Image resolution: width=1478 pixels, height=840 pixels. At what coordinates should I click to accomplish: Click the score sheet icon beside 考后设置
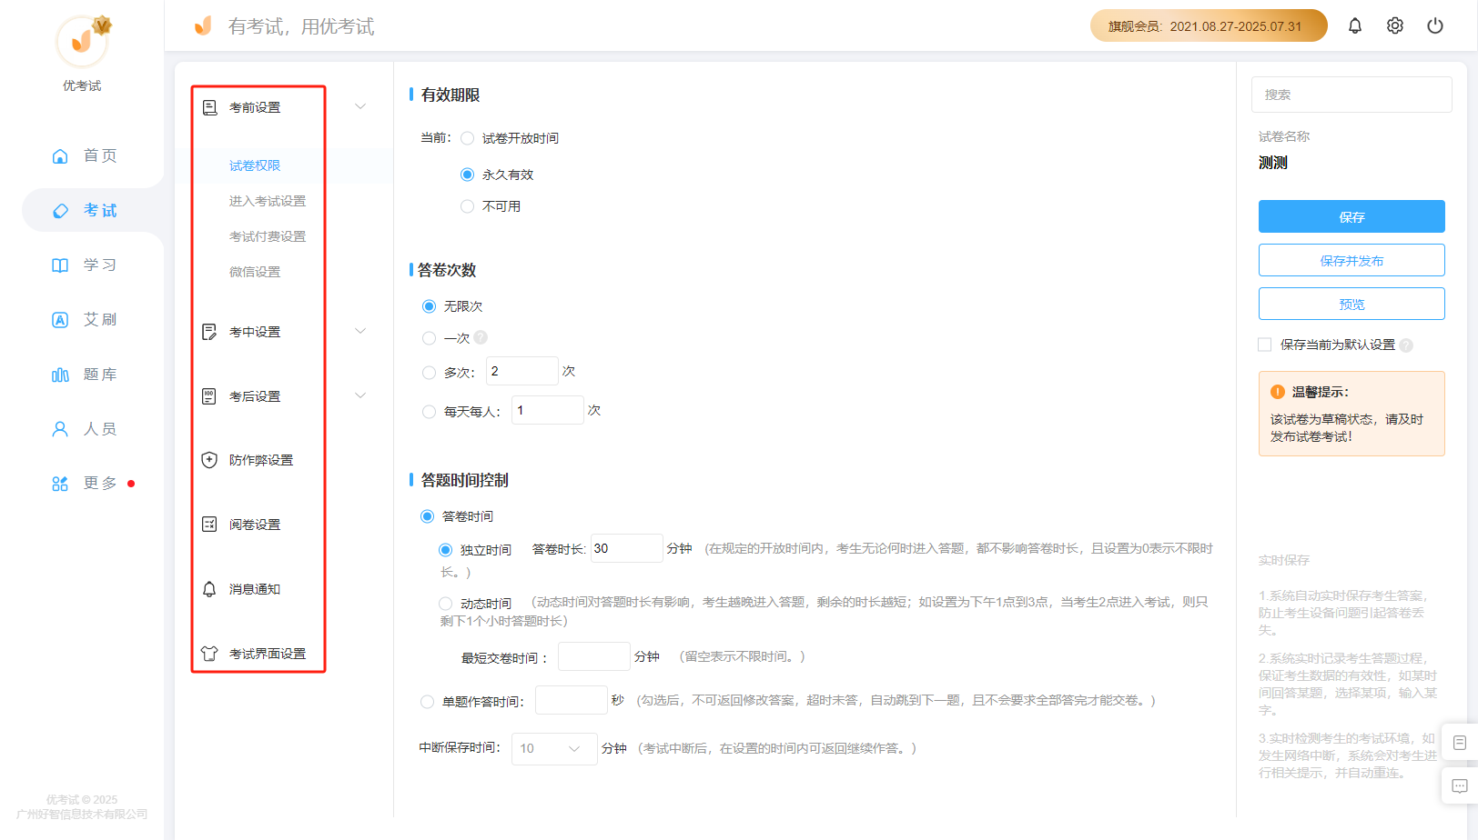coord(209,396)
